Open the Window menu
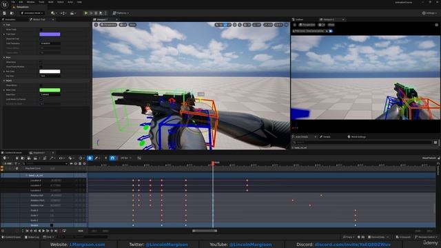The image size is (441, 248). tap(30, 2)
